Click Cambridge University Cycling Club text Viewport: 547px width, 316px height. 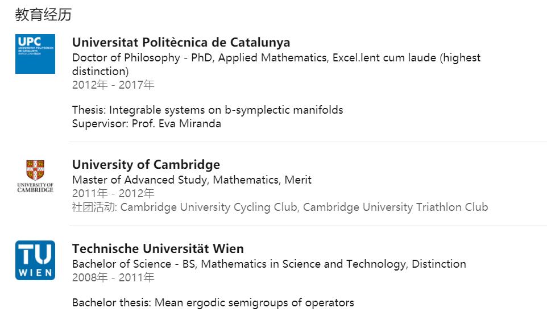pos(209,207)
